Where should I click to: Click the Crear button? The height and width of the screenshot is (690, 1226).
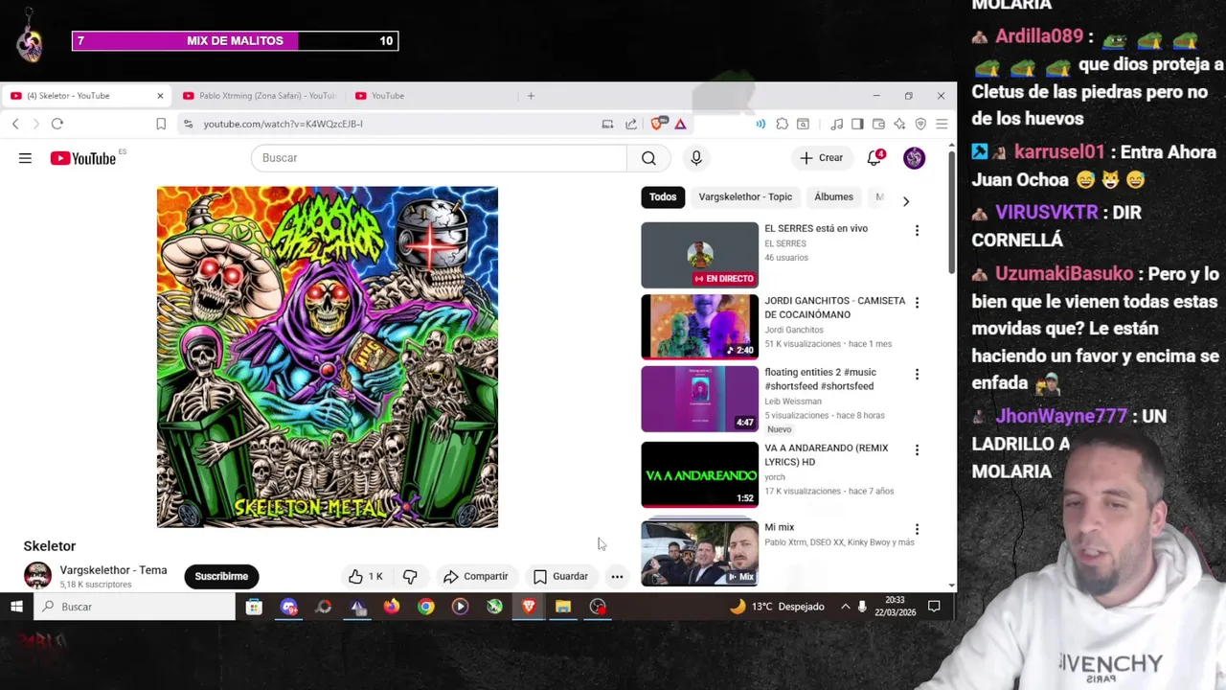pyautogui.click(x=822, y=158)
